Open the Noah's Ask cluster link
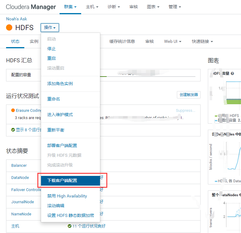 [x=16, y=19]
